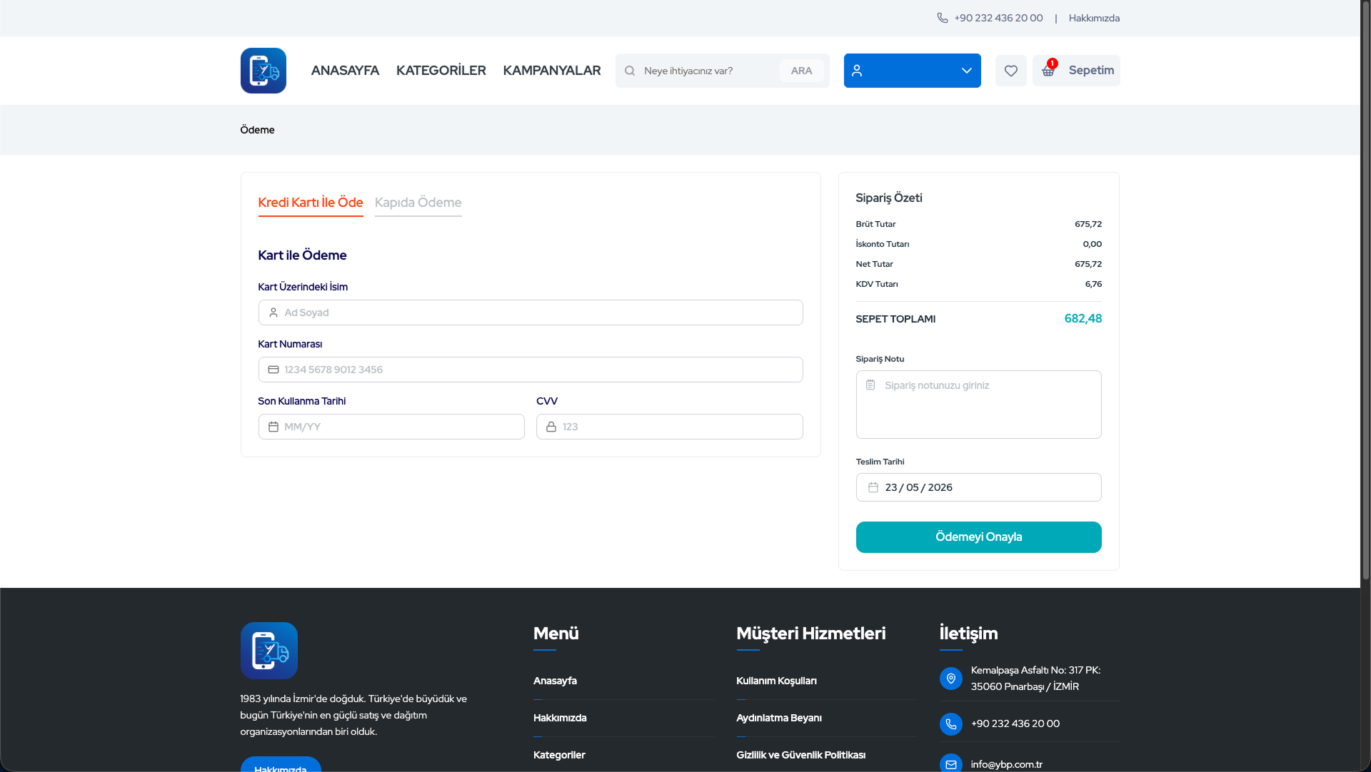Click the Kemalpaşa Asfaltı address text

[x=1035, y=678]
